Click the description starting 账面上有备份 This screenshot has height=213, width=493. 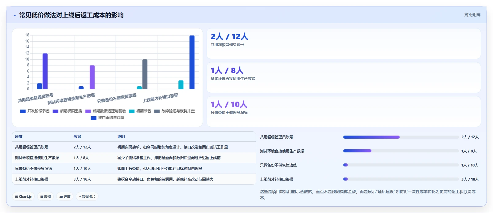[160, 169]
